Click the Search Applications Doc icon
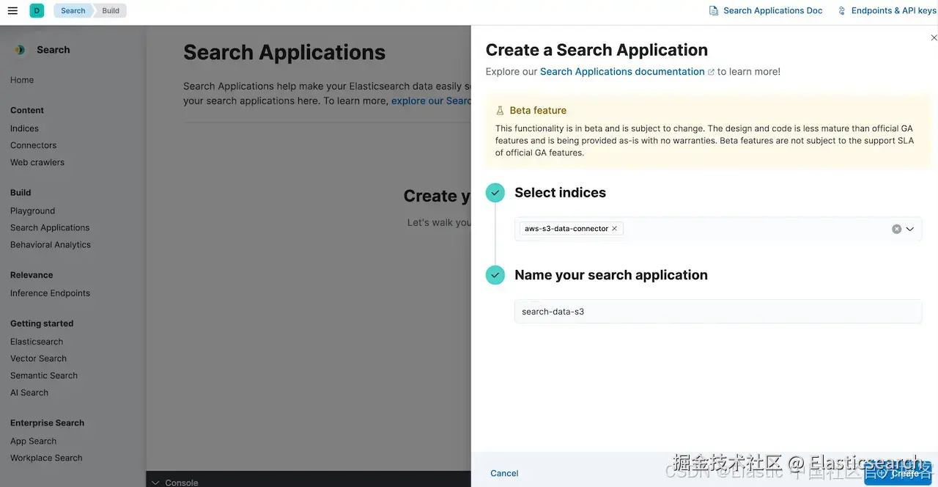This screenshot has width=938, height=487. tap(714, 10)
